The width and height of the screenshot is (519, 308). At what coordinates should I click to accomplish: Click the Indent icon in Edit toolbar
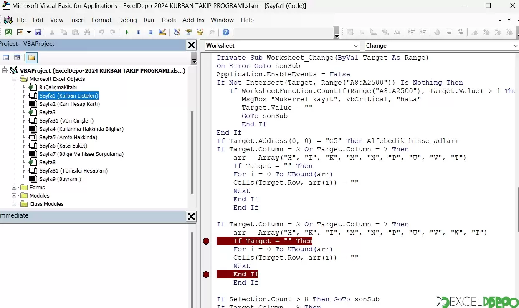411,32
